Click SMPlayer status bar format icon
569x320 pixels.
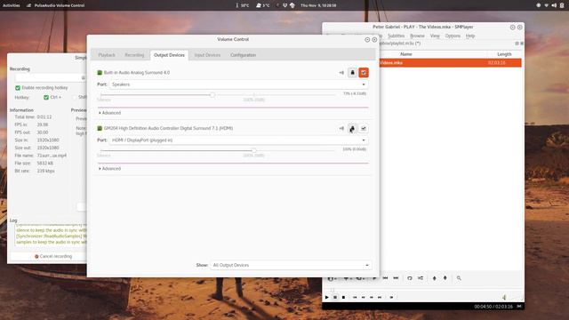point(519,306)
